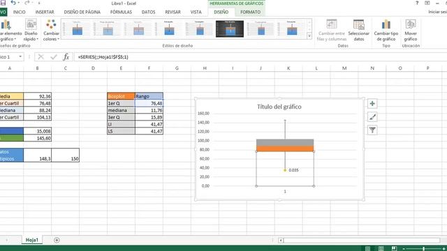Select column header F
The height and width of the screenshot is (251, 447).
coord(149,68)
